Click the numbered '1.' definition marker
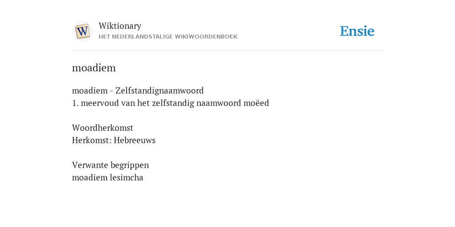Viewport: 455px width, 227px height. coord(76,103)
